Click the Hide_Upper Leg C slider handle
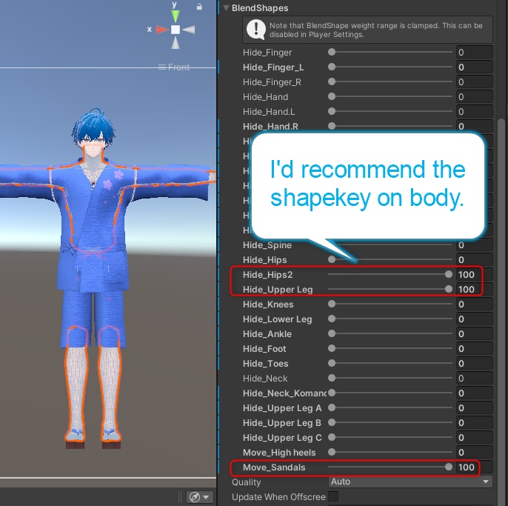Image resolution: width=508 pixels, height=506 pixels. point(332,437)
